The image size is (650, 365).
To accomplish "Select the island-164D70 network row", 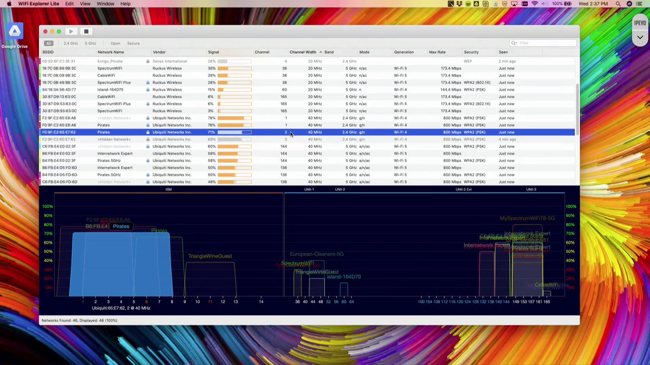I will (307, 90).
